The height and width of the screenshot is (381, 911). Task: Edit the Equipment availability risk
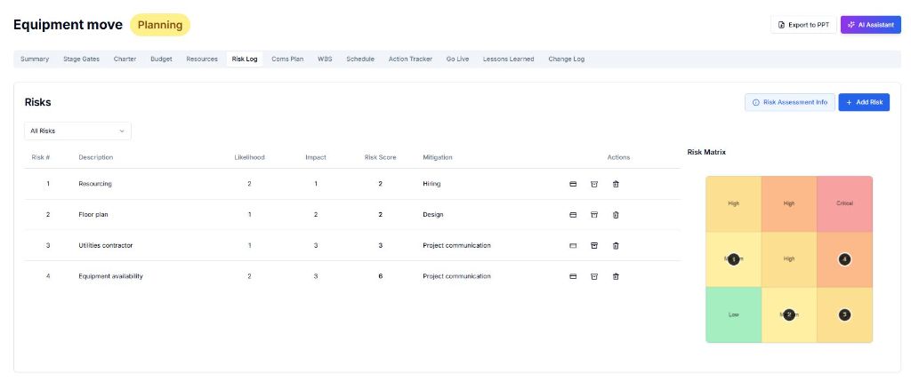pos(572,276)
